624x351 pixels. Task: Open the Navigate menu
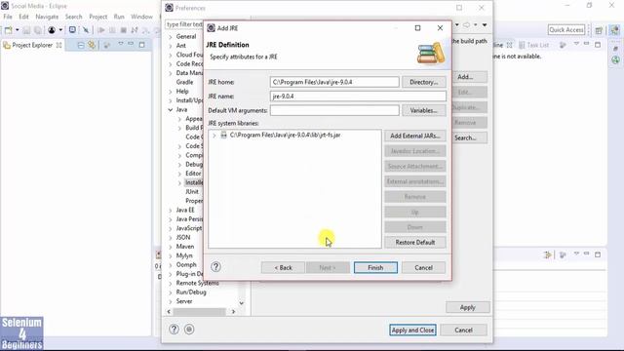[47, 17]
